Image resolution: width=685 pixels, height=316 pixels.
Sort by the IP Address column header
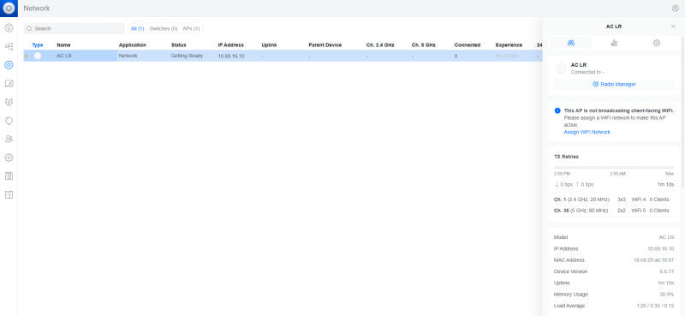(x=230, y=45)
